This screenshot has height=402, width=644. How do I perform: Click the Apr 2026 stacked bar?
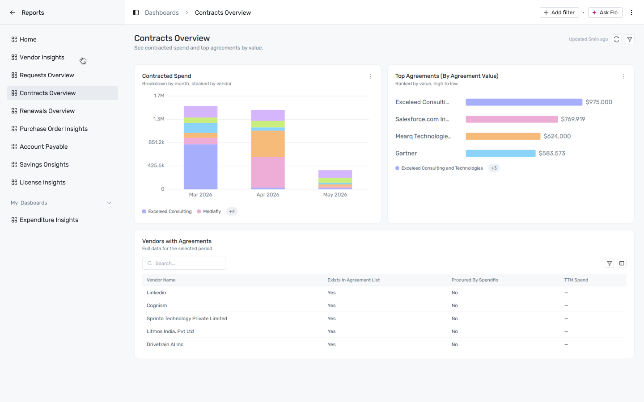pyautogui.click(x=268, y=150)
